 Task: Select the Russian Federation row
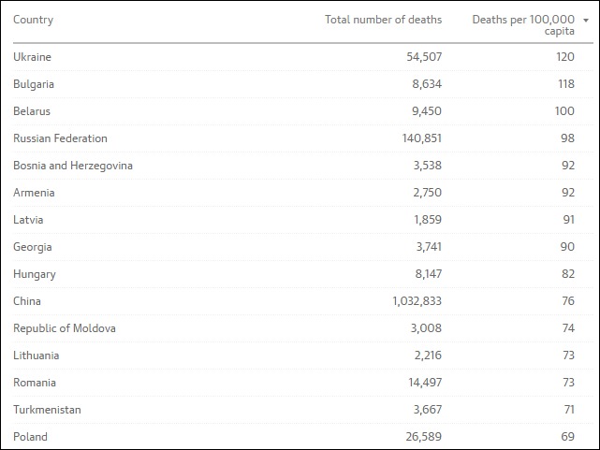[x=60, y=138]
